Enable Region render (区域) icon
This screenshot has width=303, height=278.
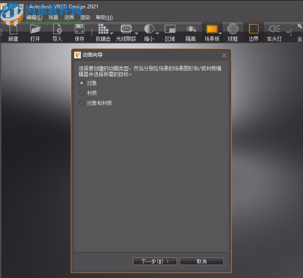tap(170, 29)
